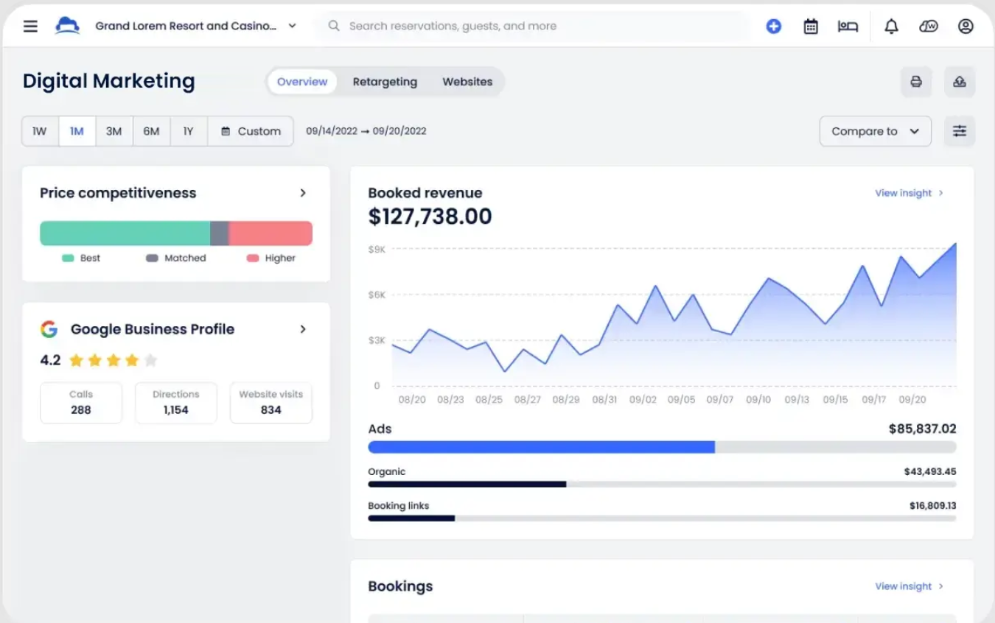
Task: Click the Custom date range button
Action: [251, 131]
